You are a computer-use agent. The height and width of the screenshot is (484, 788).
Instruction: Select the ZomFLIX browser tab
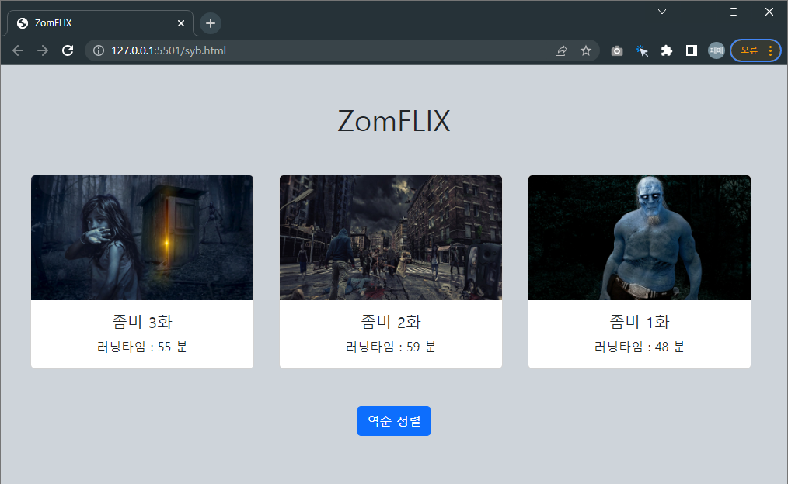[93, 22]
